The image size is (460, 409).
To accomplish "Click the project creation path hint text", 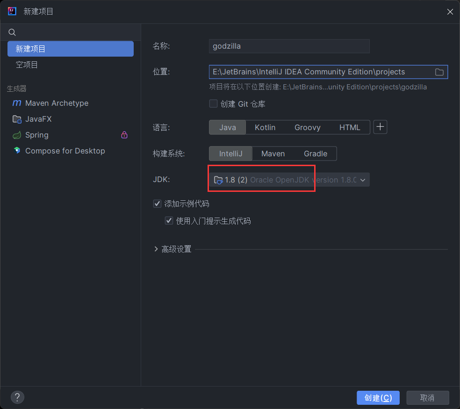I will (x=318, y=87).
